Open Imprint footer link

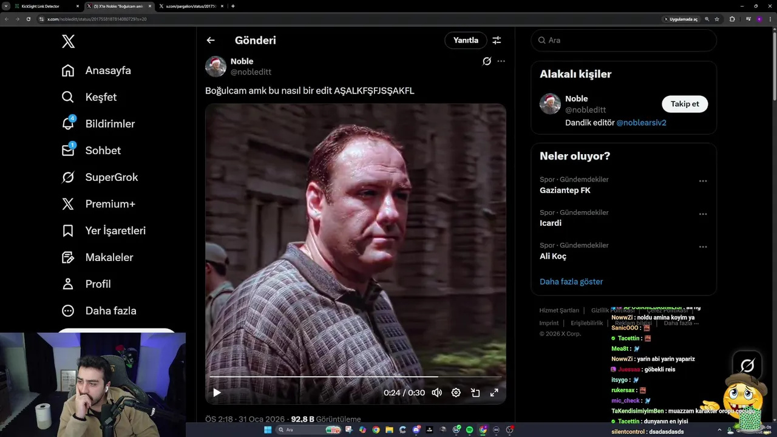(549, 323)
